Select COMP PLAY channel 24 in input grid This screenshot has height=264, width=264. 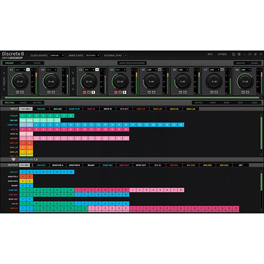coord(181,125)
